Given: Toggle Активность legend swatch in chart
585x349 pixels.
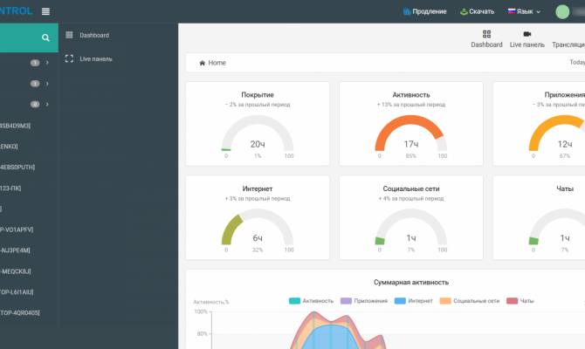Looking at the screenshot, I should click(x=294, y=301).
